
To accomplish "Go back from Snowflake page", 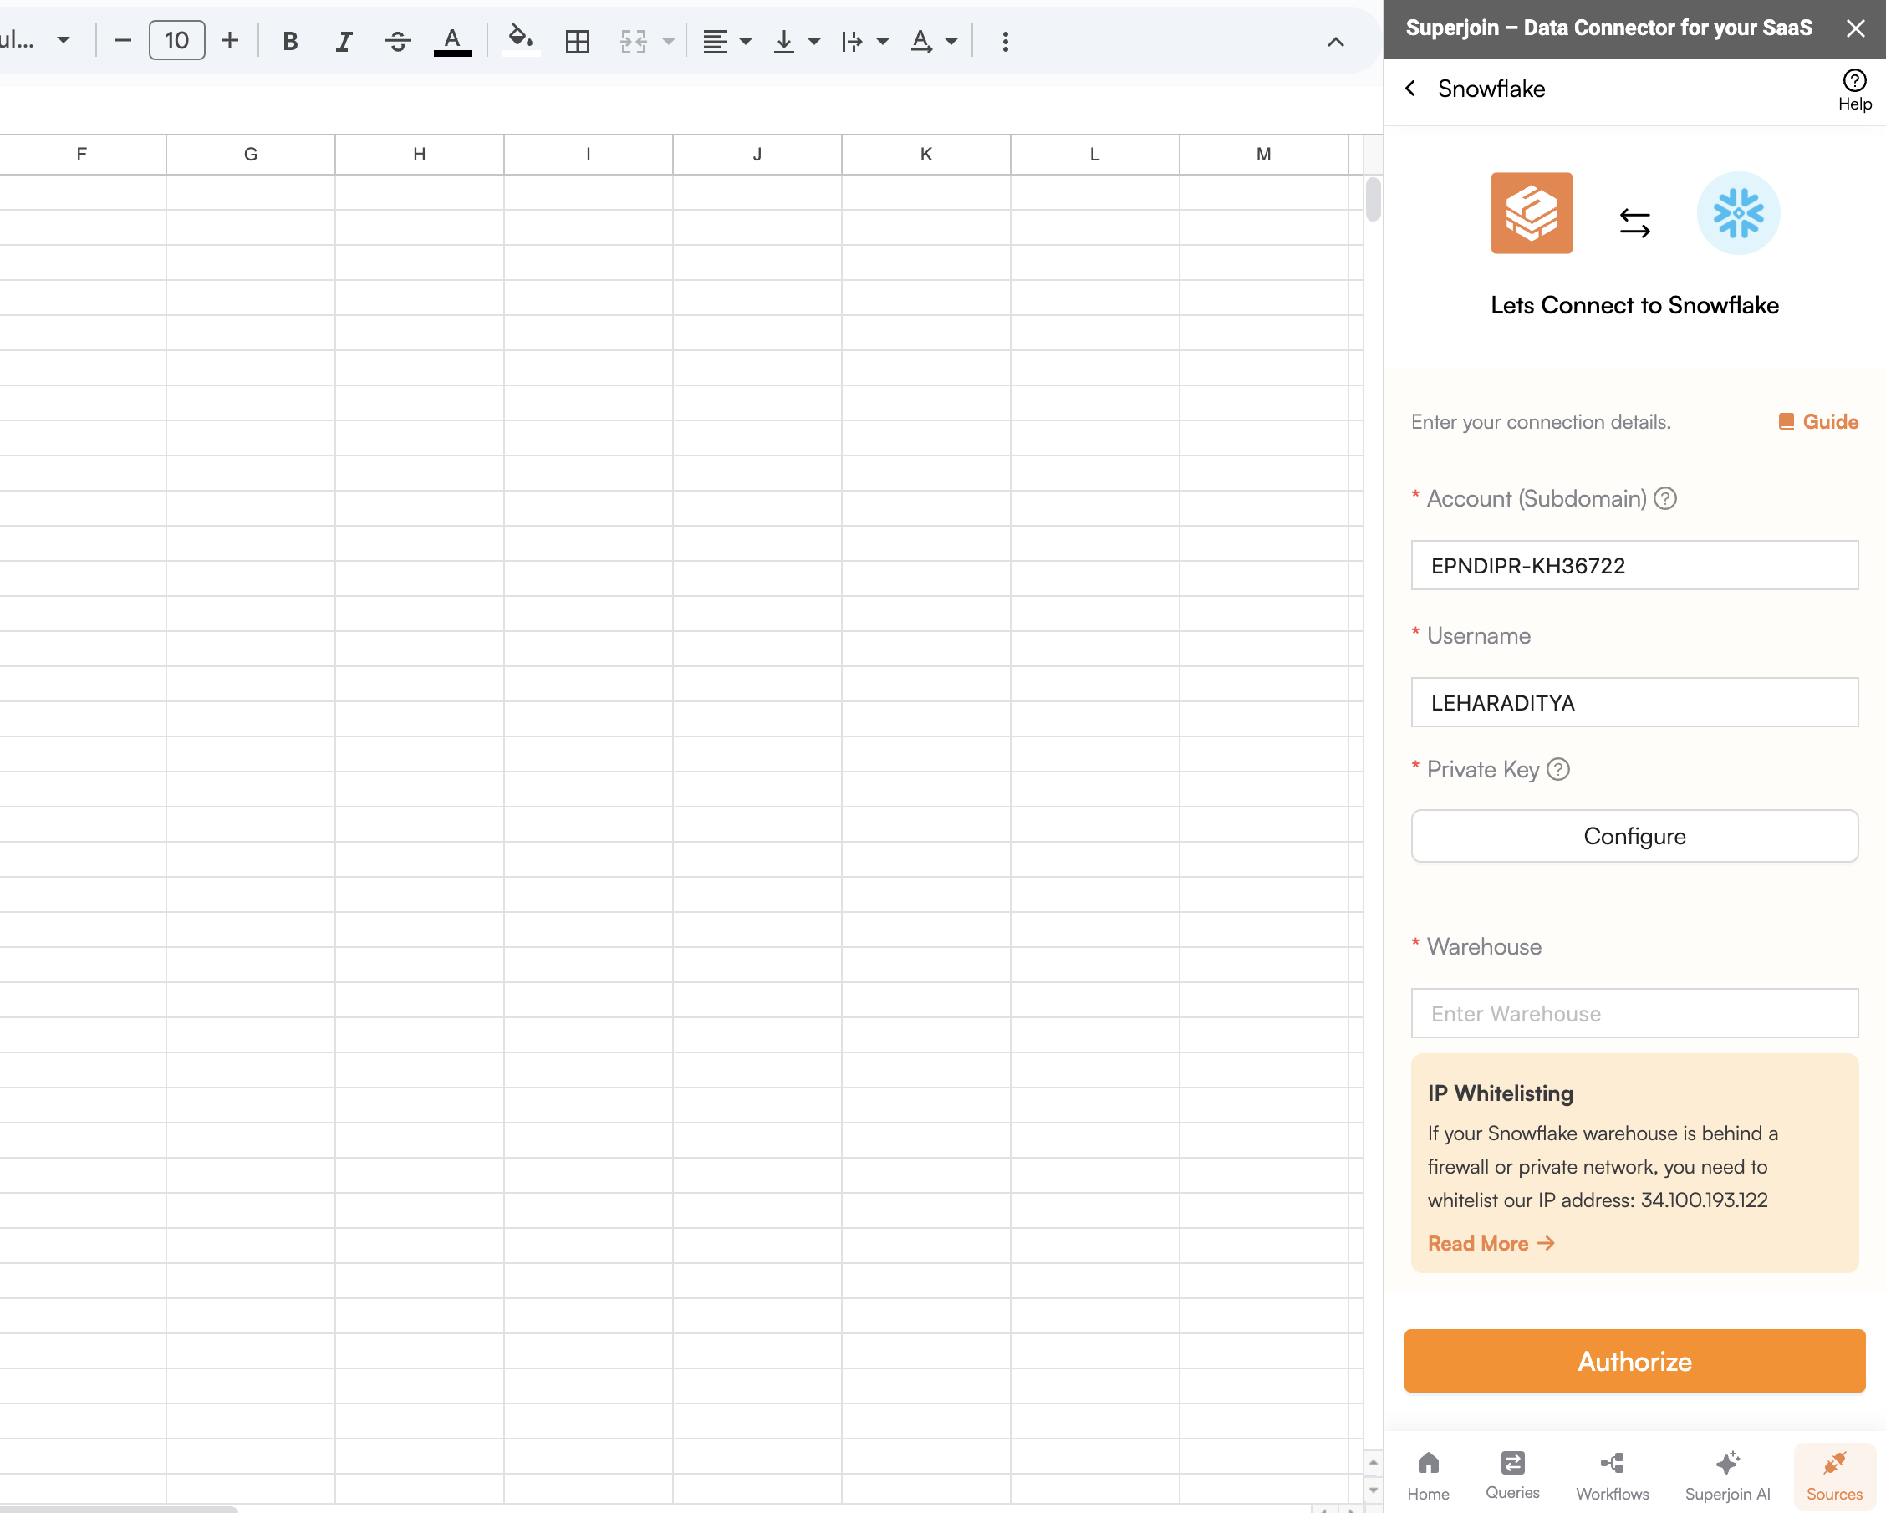I will (x=1410, y=89).
